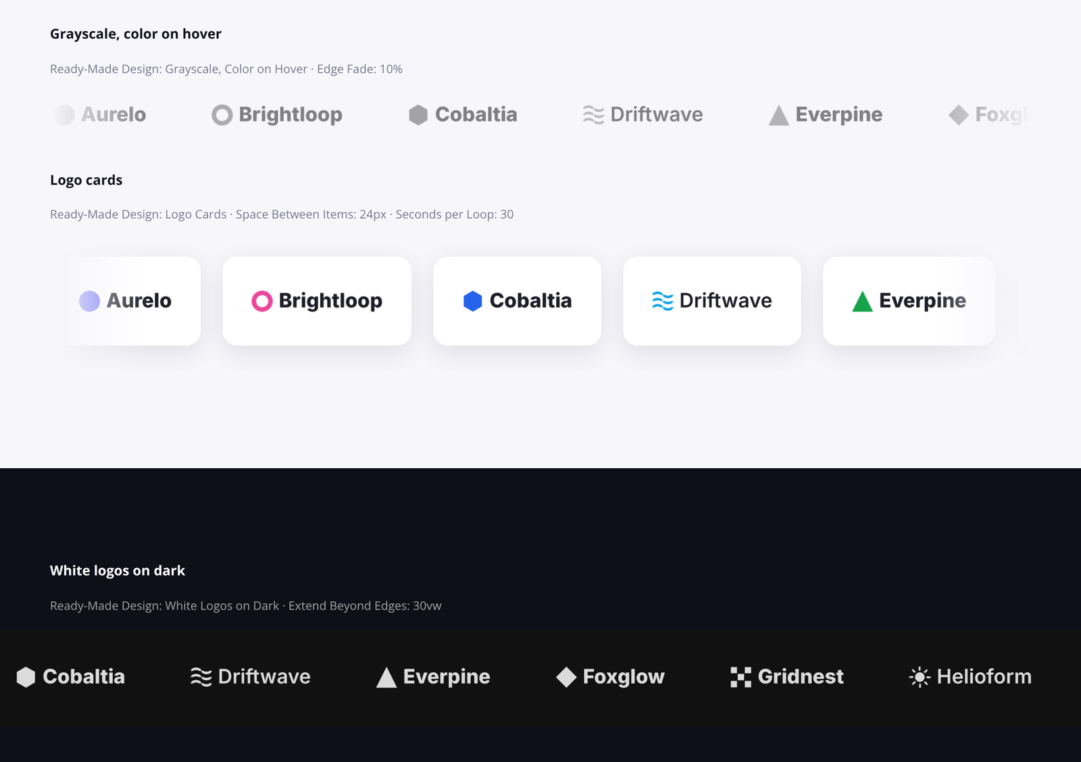Click the white Foxglow diamond on dark

566,677
